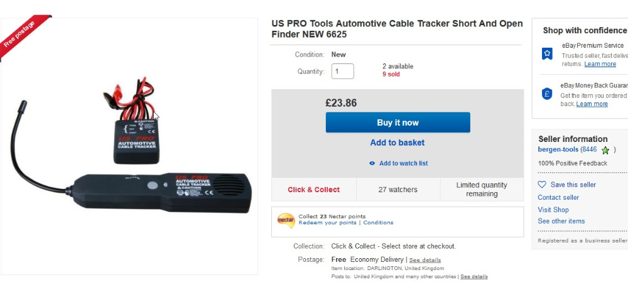Open the Redeem your points link
Image resolution: width=628 pixels, height=282 pixels.
pyautogui.click(x=327, y=223)
